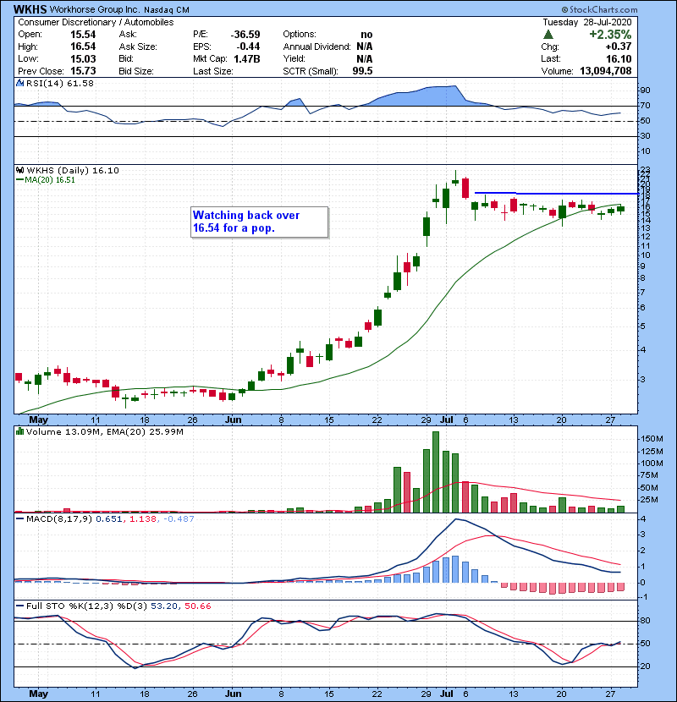The width and height of the screenshot is (677, 702).
Task: Click the blue MACD legend line marker
Action: pos(20,519)
